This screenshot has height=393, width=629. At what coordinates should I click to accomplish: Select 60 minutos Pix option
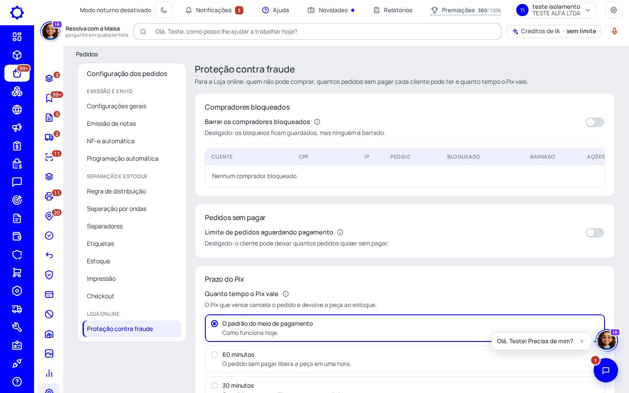tap(405, 359)
